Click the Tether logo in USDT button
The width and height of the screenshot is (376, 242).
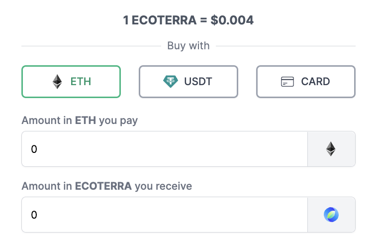click(171, 82)
